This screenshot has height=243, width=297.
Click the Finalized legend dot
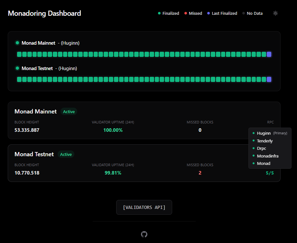coord(159,13)
